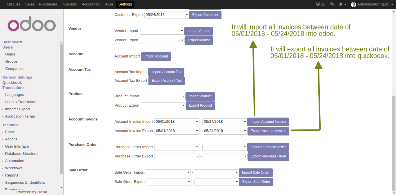Open Load a Translation sidebar item
The width and height of the screenshot is (396, 195).
(x=21, y=102)
